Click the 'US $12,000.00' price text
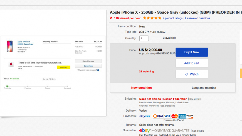Image resolution: width=242 pixels, height=136 pixels. pos(150,50)
